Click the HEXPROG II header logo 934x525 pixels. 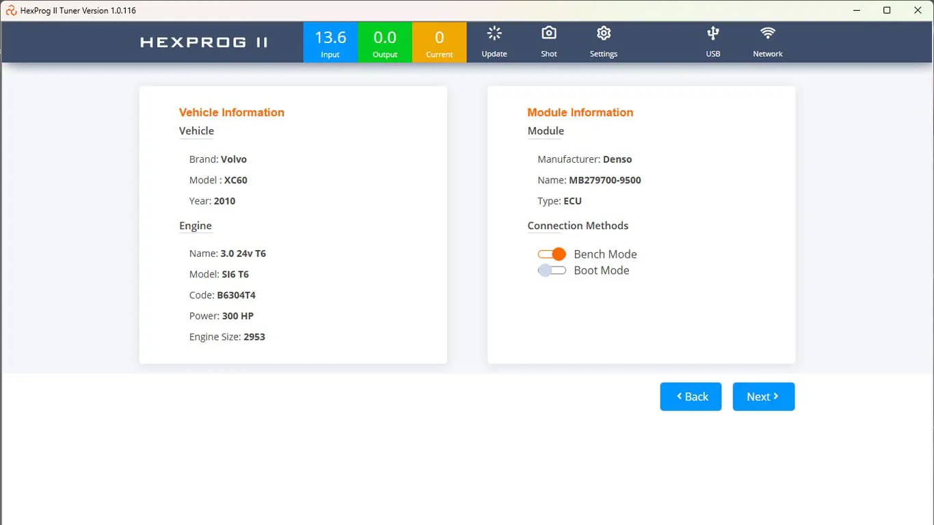click(x=204, y=42)
